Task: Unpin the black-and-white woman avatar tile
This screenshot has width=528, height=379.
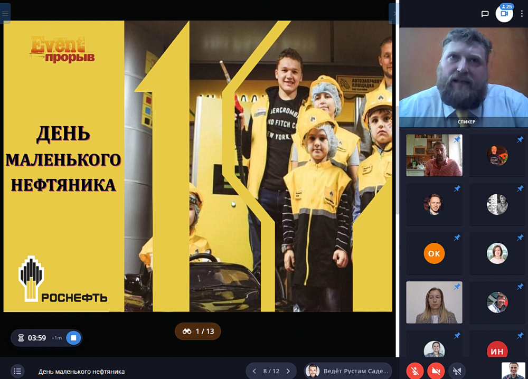Action: click(520, 189)
